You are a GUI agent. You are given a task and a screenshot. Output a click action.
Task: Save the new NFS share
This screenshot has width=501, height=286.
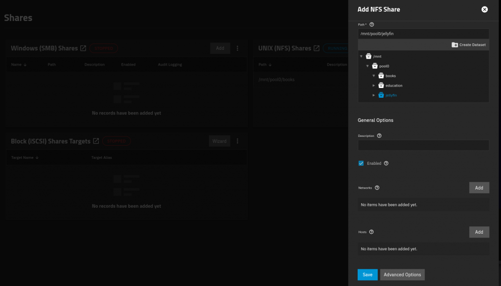[367, 274]
